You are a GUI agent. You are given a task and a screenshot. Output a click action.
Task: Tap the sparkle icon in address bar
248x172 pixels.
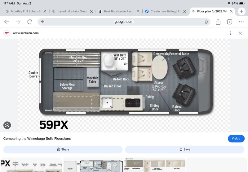point(42,22)
